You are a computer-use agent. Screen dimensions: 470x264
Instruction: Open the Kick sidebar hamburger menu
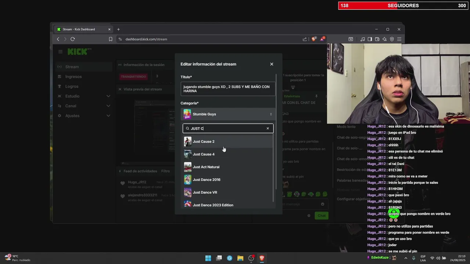[60, 52]
